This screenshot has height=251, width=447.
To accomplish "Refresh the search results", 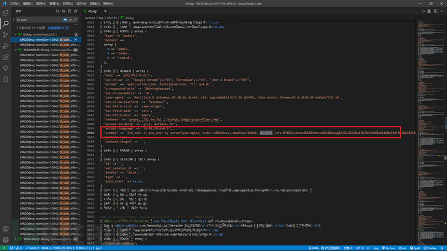I will (x=57, y=11).
